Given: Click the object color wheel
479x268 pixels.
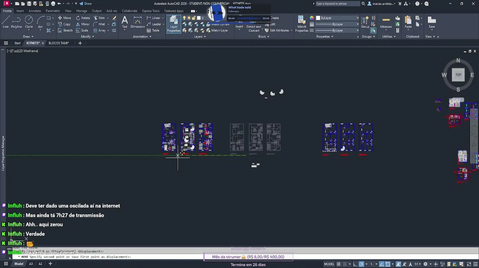Looking at the screenshot, I should coord(312,18).
